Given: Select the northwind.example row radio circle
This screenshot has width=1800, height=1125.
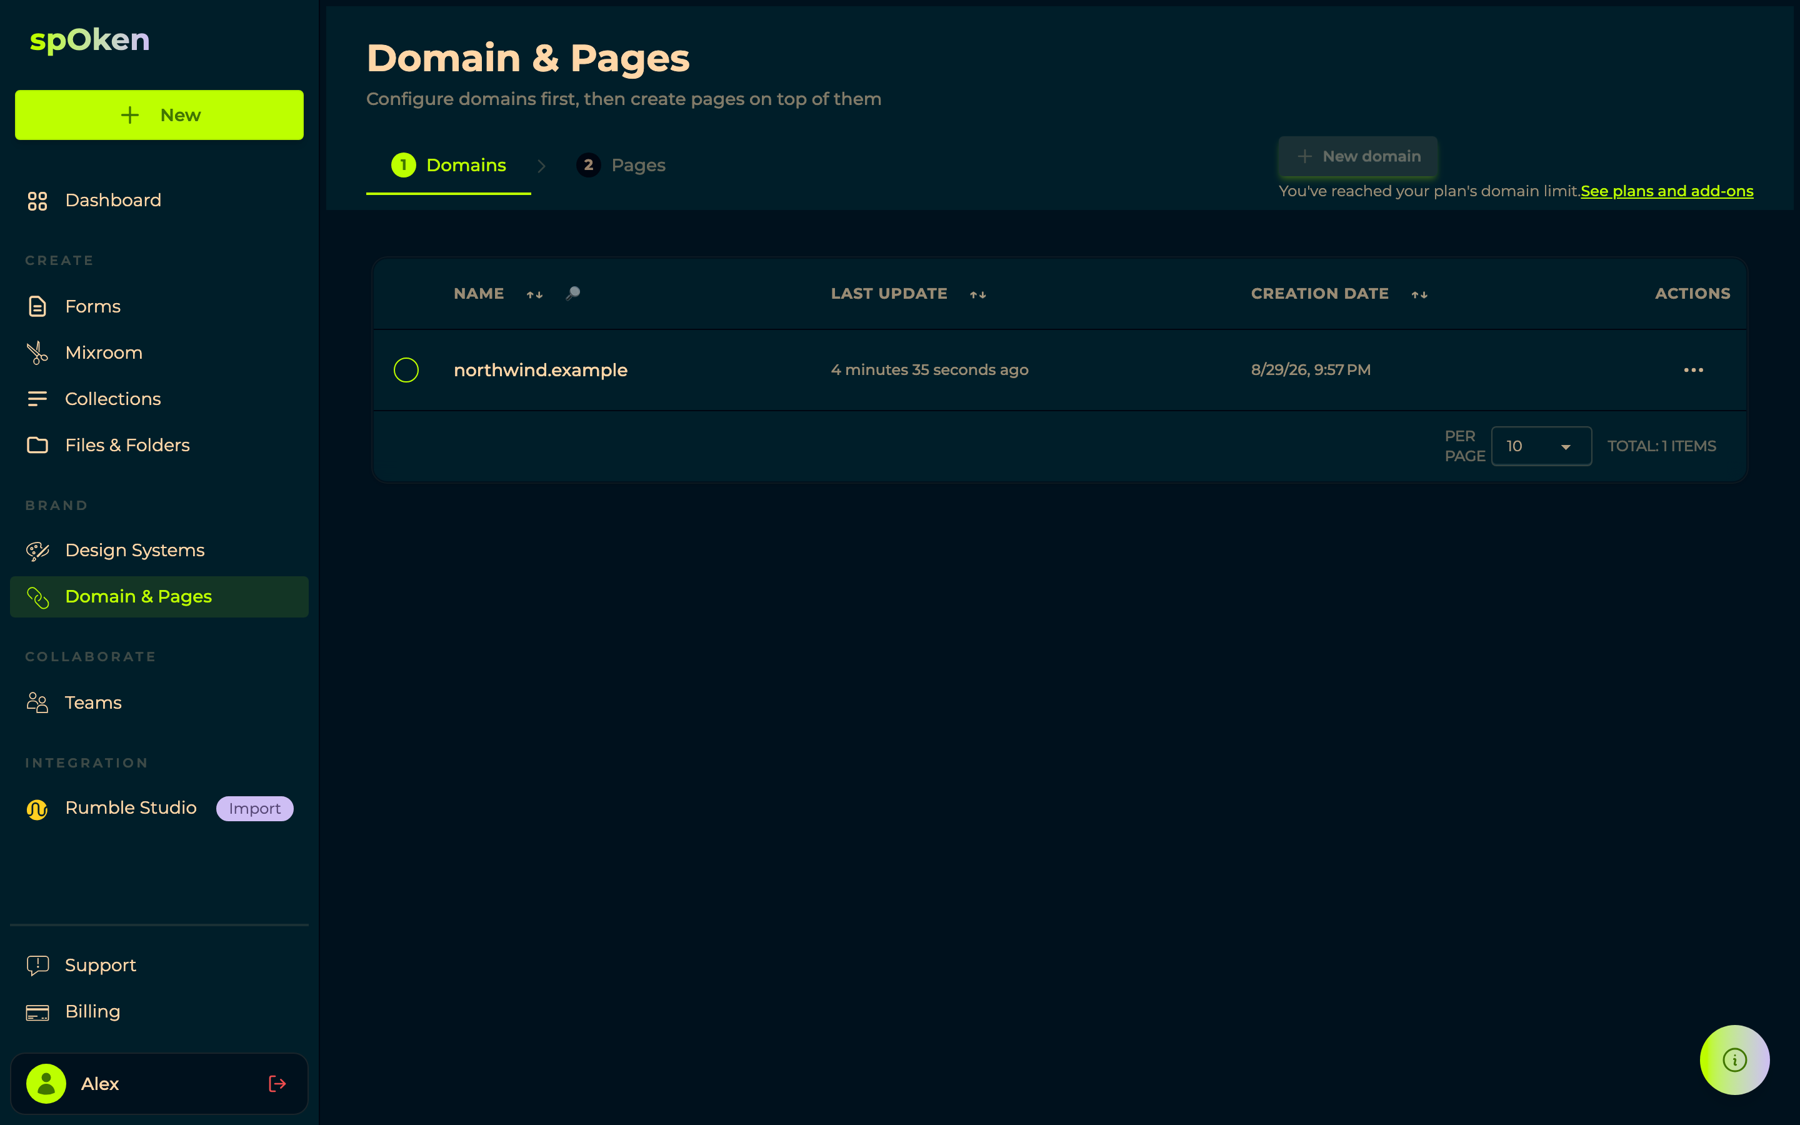Looking at the screenshot, I should point(406,370).
